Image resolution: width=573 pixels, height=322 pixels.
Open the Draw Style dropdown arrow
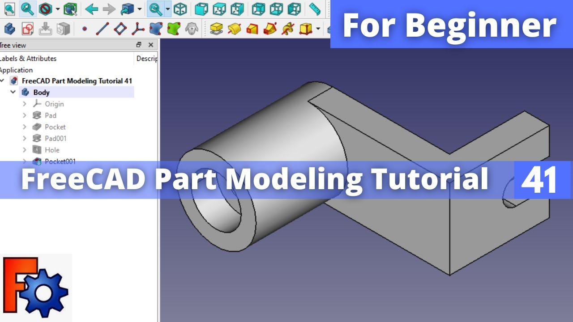(58, 9)
